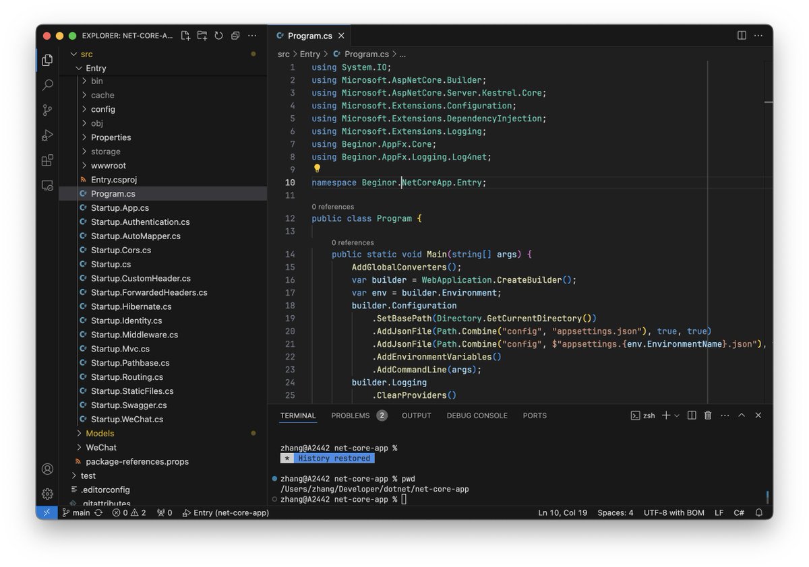Kill terminal with the trash icon
Screen dimensions: 809x567
tap(708, 415)
